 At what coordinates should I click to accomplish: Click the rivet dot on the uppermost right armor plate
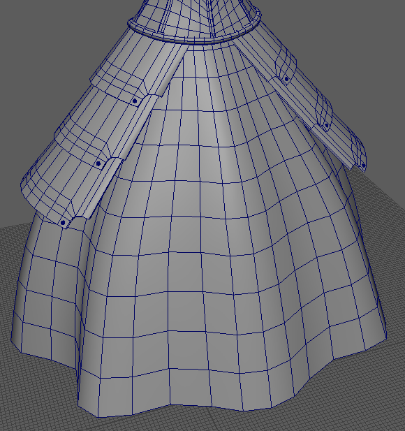[286, 79]
